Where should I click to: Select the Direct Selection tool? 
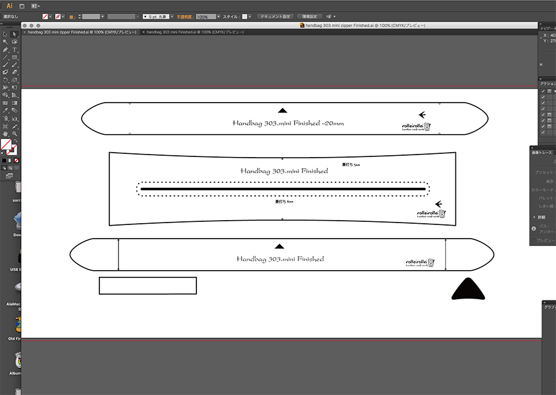coord(14,34)
